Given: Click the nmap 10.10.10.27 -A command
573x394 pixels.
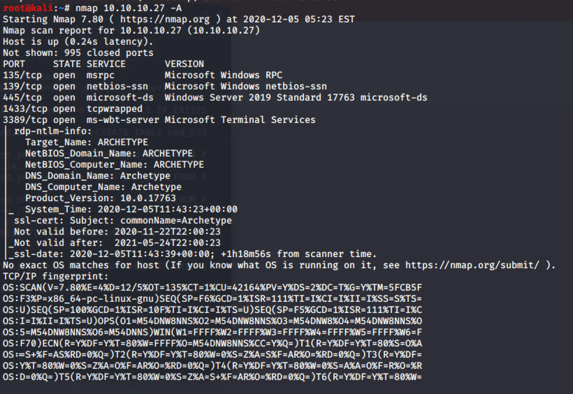Looking at the screenshot, I should [x=129, y=8].
